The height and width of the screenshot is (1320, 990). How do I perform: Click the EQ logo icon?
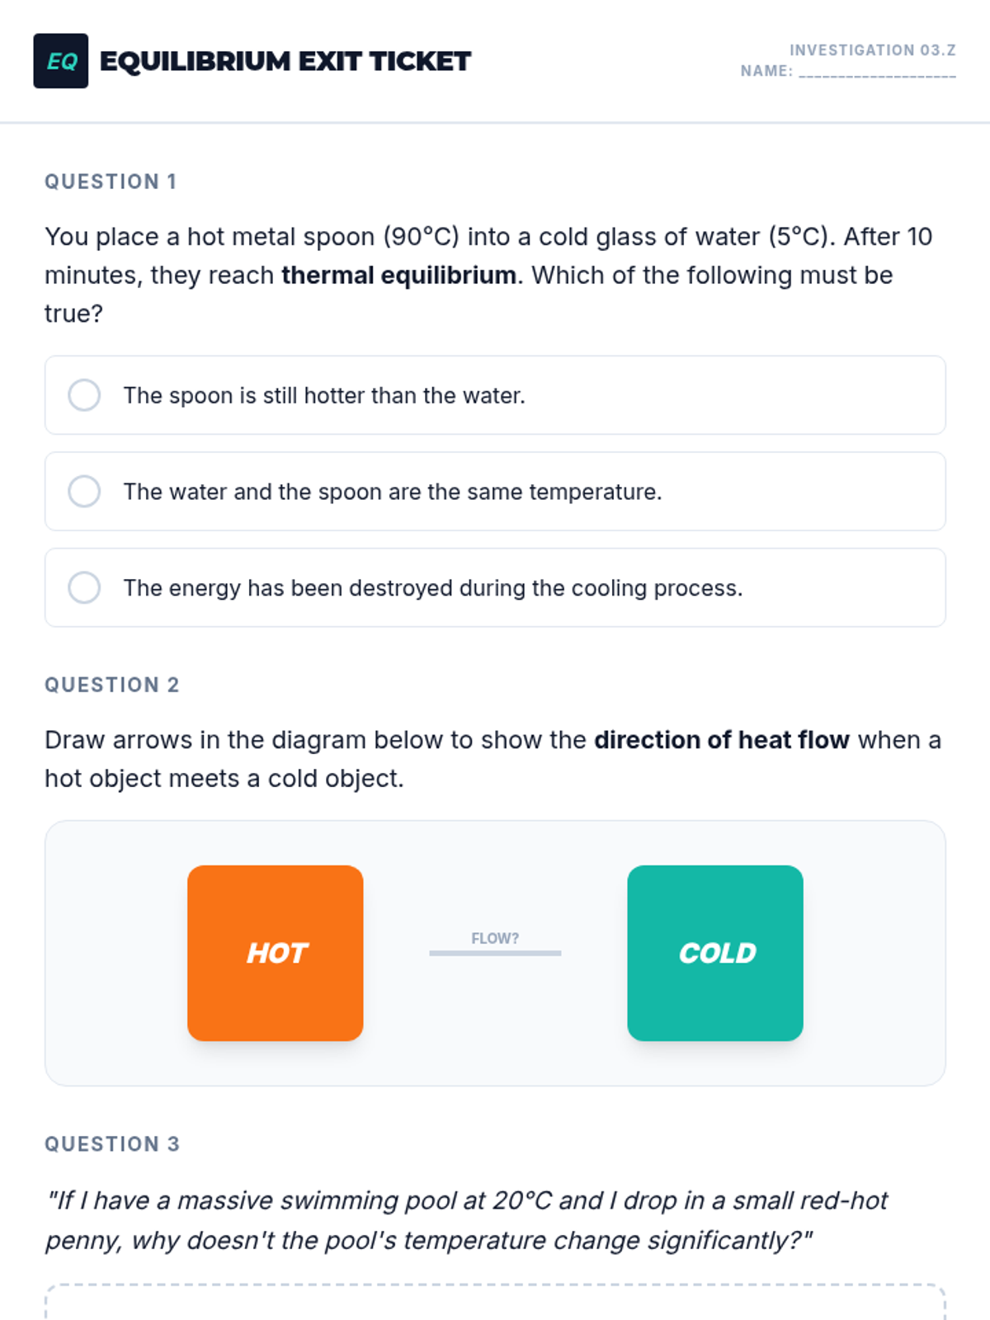pyautogui.click(x=60, y=61)
